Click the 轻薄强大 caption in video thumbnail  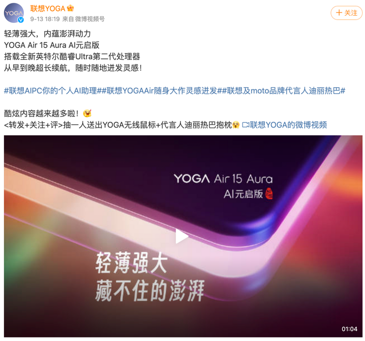(x=131, y=263)
